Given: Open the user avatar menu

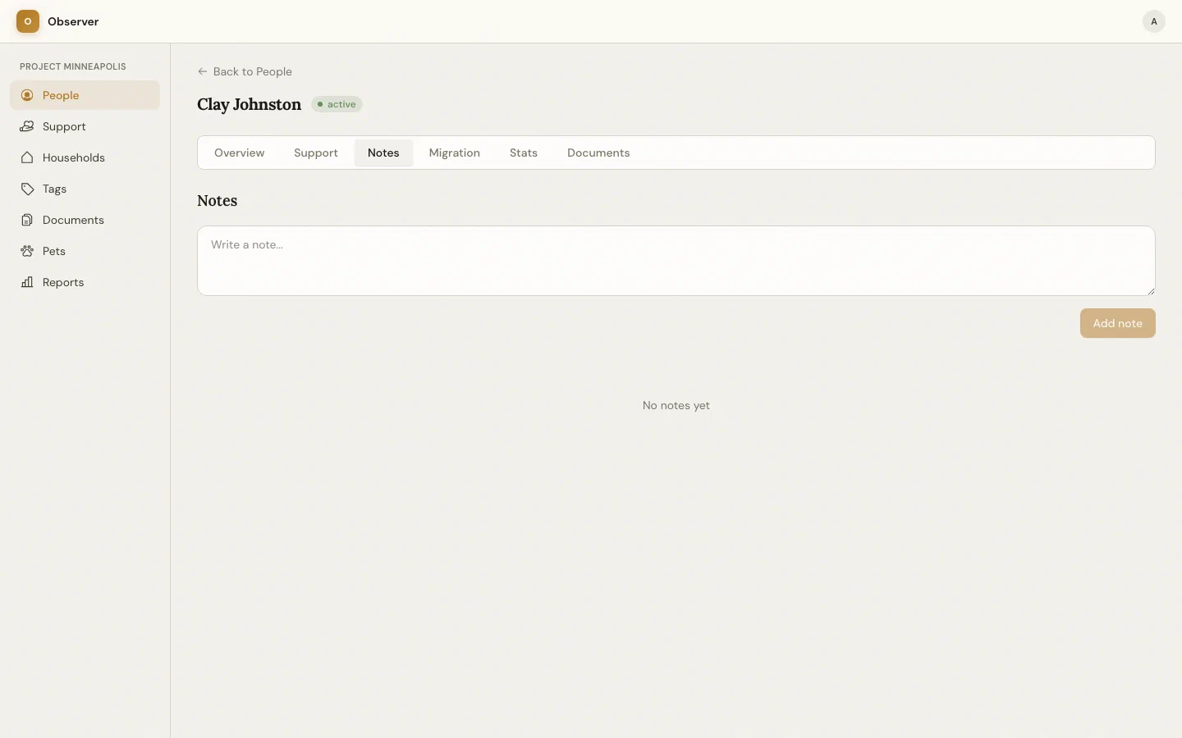Looking at the screenshot, I should click(x=1153, y=21).
